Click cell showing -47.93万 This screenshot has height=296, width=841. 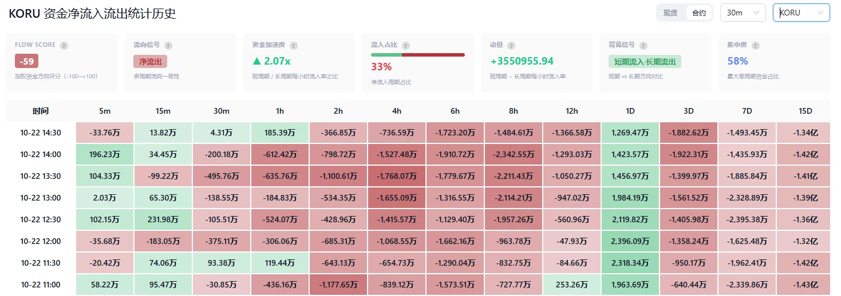572,241
